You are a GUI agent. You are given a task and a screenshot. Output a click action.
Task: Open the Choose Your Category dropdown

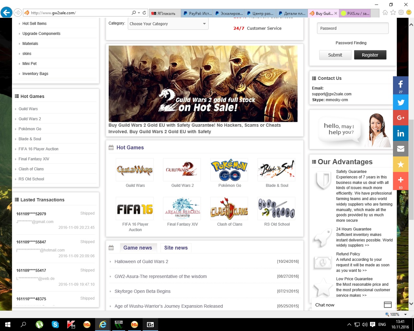tap(168, 24)
